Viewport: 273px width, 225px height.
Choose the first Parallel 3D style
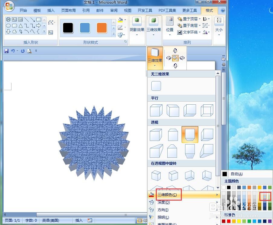click(x=156, y=110)
